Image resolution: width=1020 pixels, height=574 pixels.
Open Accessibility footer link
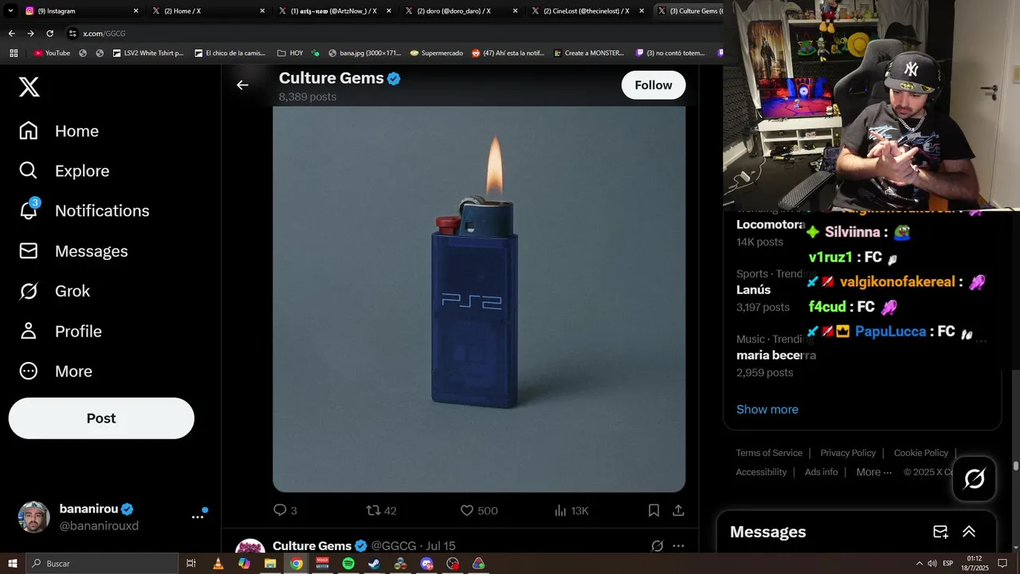761,472
